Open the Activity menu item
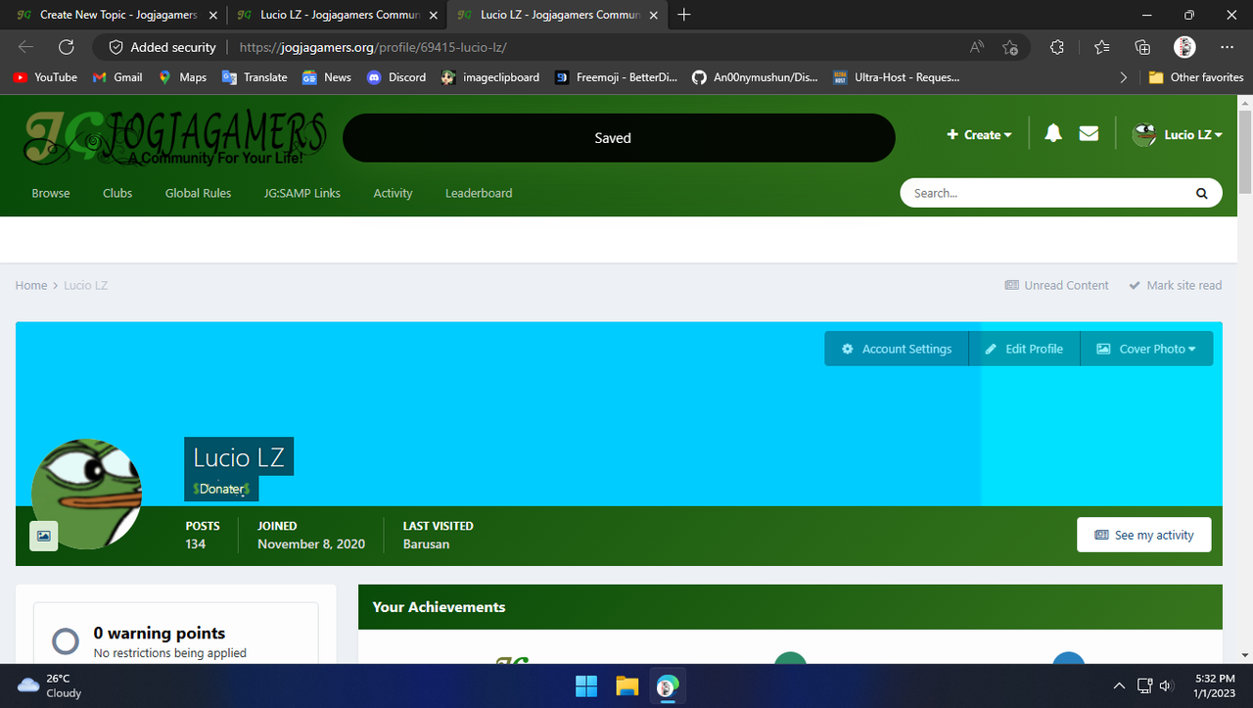This screenshot has height=708, width=1253. (393, 193)
